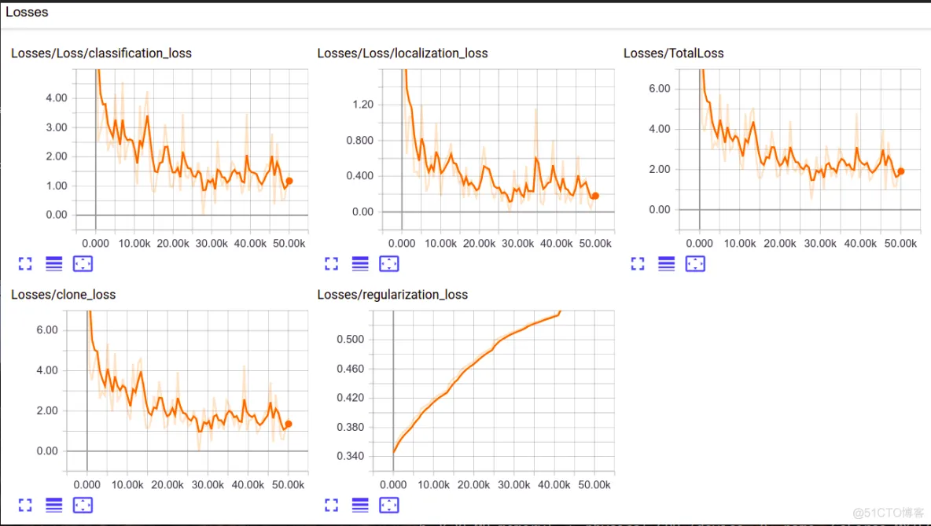The height and width of the screenshot is (526, 931).
Task: Fit regularization_loss chart domain to data
Action: [389, 506]
